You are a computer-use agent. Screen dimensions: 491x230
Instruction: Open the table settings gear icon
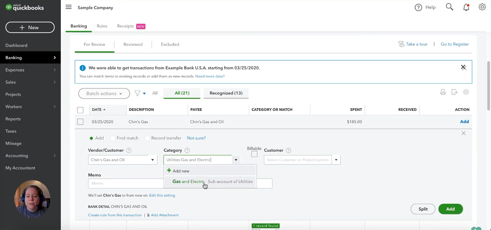pos(466,92)
